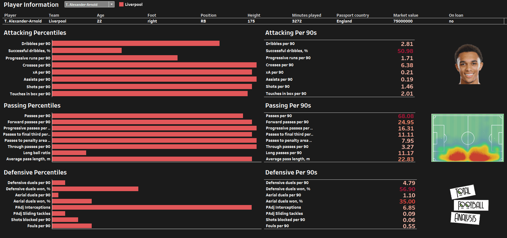Click the Successful dribbles value 50.98
This screenshot has width=507, height=238.
405,51
